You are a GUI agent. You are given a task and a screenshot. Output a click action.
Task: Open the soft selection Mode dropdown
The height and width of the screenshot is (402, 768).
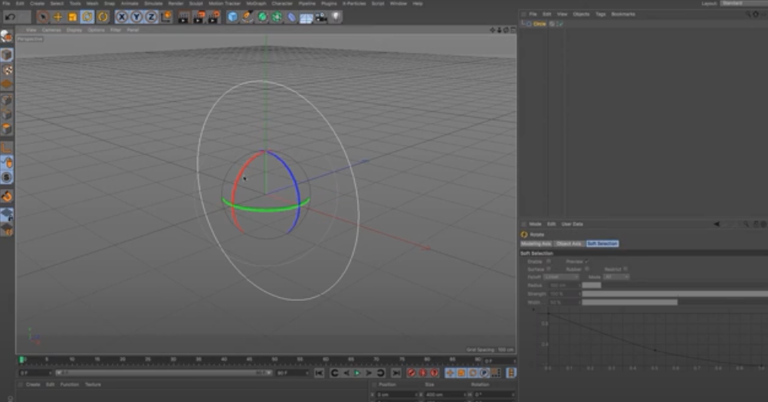pyautogui.click(x=616, y=276)
